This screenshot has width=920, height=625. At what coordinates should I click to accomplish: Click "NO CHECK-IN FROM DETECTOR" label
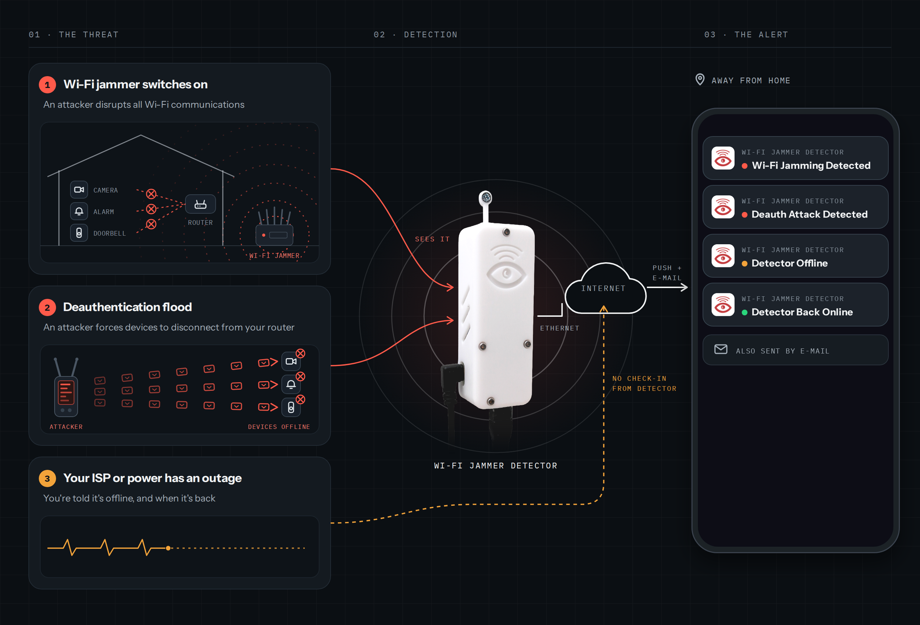pos(644,384)
